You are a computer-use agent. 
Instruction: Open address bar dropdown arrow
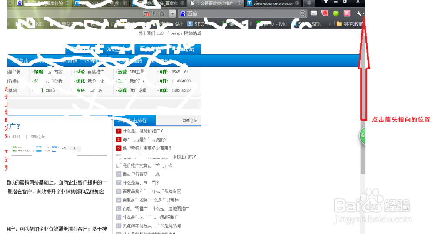172,13
